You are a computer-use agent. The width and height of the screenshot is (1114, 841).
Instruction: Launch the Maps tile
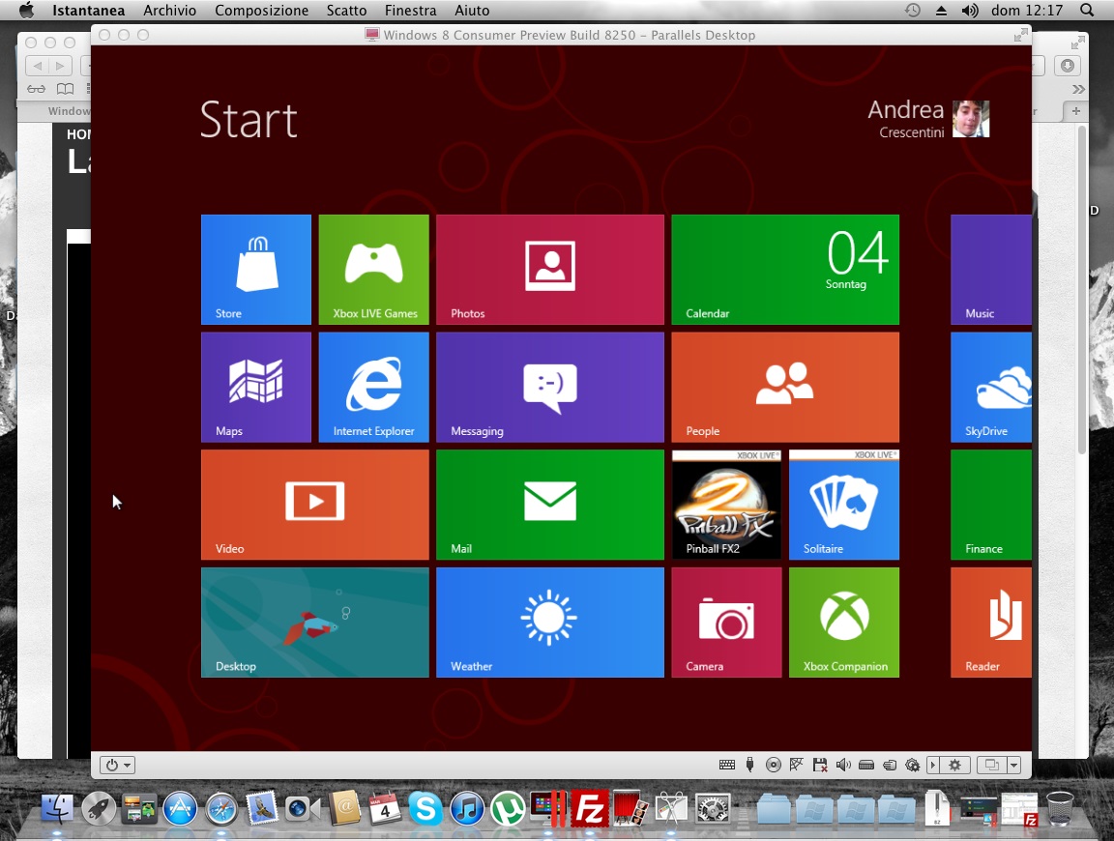pyautogui.click(x=255, y=387)
